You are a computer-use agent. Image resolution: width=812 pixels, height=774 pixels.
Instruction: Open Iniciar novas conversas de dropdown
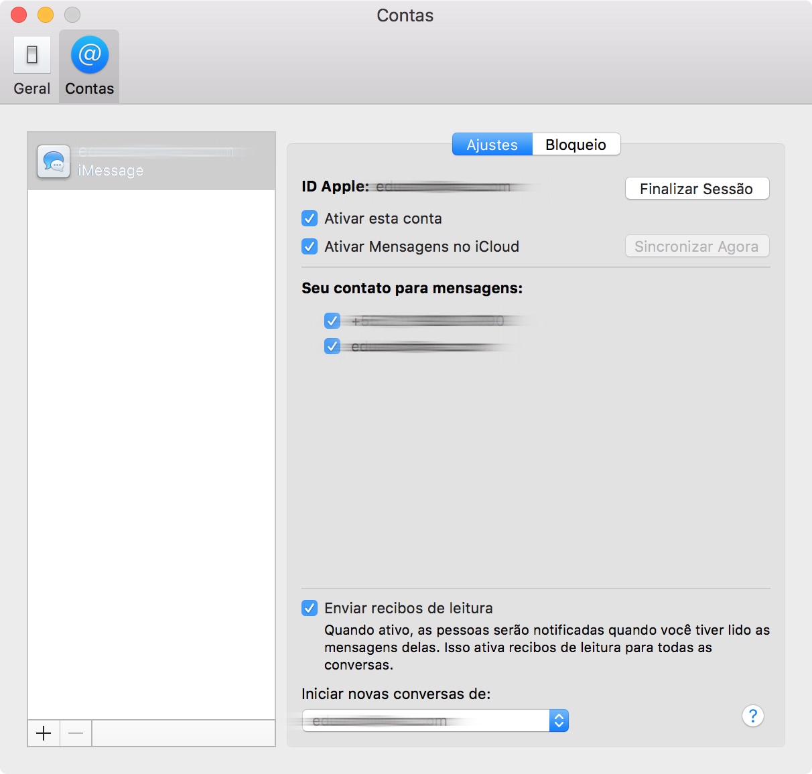click(x=435, y=720)
